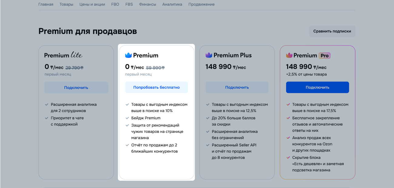This screenshot has height=188, width=394.
Task: Click Попробовать бесплатно for Premium
Action: [156, 87]
